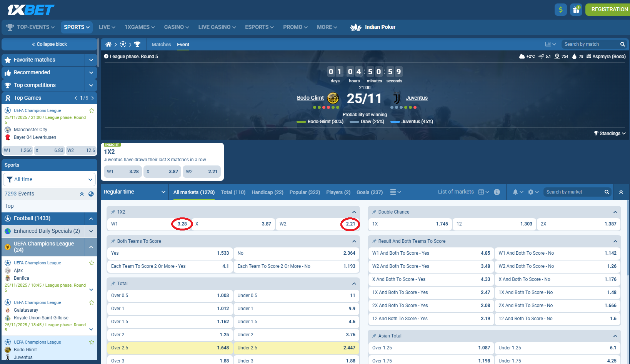Click the home icon in the breadcrumb
Viewport: 630px width, 364px height.
108,44
